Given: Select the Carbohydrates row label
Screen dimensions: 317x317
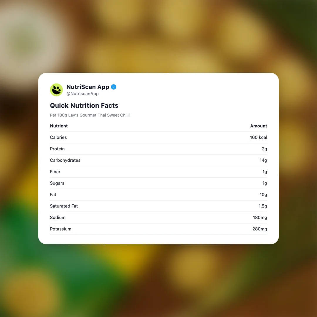Looking at the screenshot, I should [x=65, y=160].
